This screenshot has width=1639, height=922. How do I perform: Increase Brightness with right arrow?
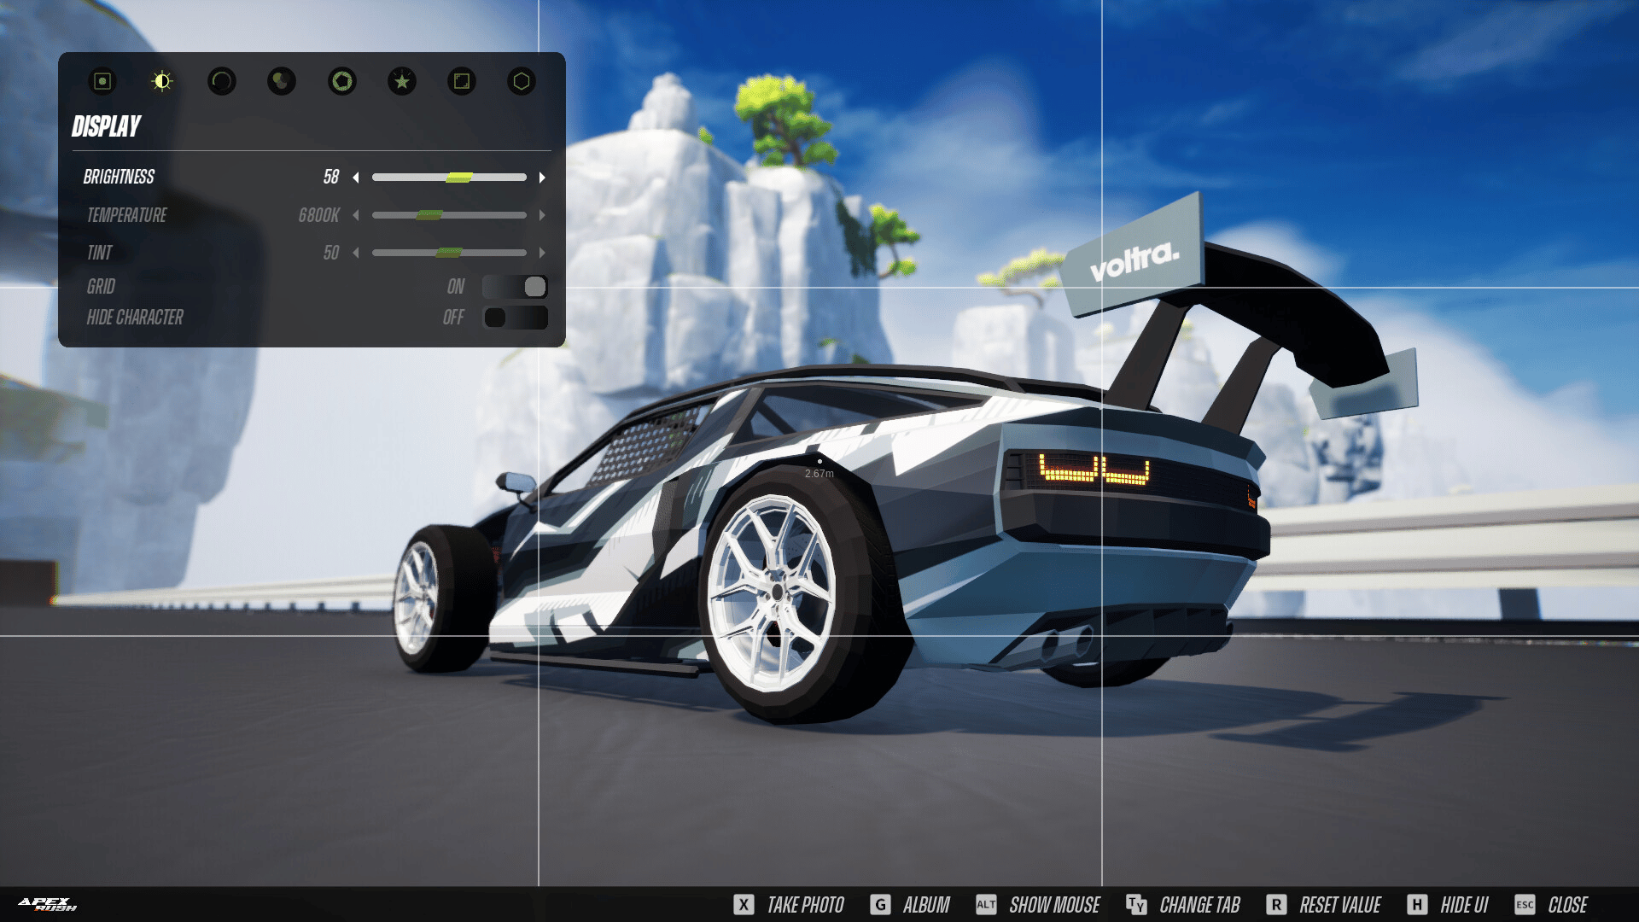coord(542,178)
